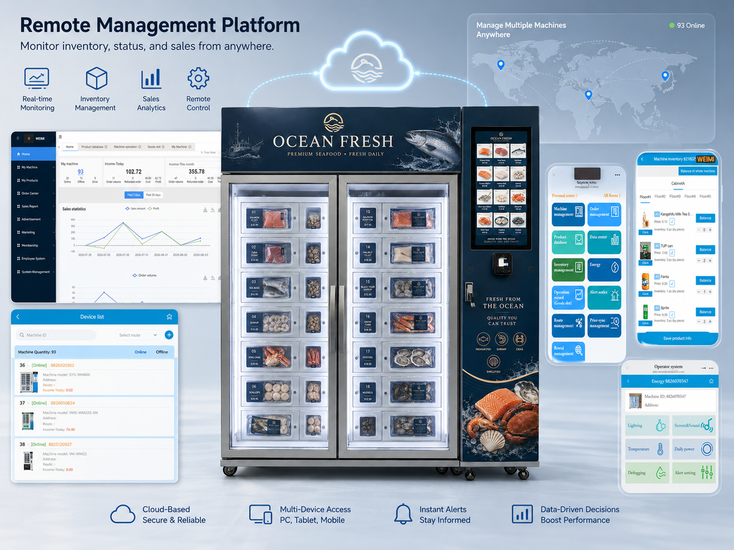Open the Data center tile

604,243
